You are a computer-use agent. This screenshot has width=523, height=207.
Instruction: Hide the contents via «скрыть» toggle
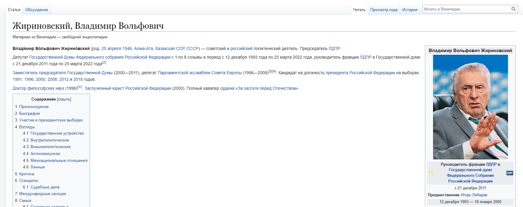point(64,99)
